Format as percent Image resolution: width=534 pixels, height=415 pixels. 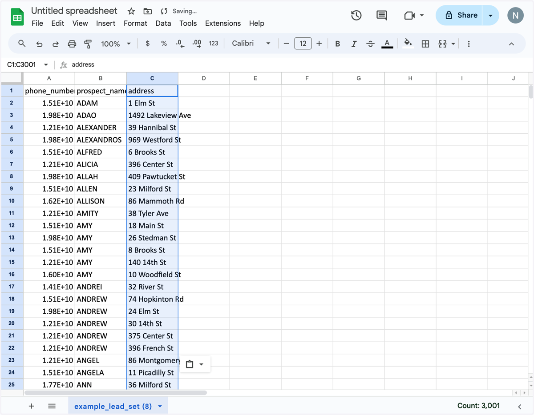pyautogui.click(x=164, y=44)
